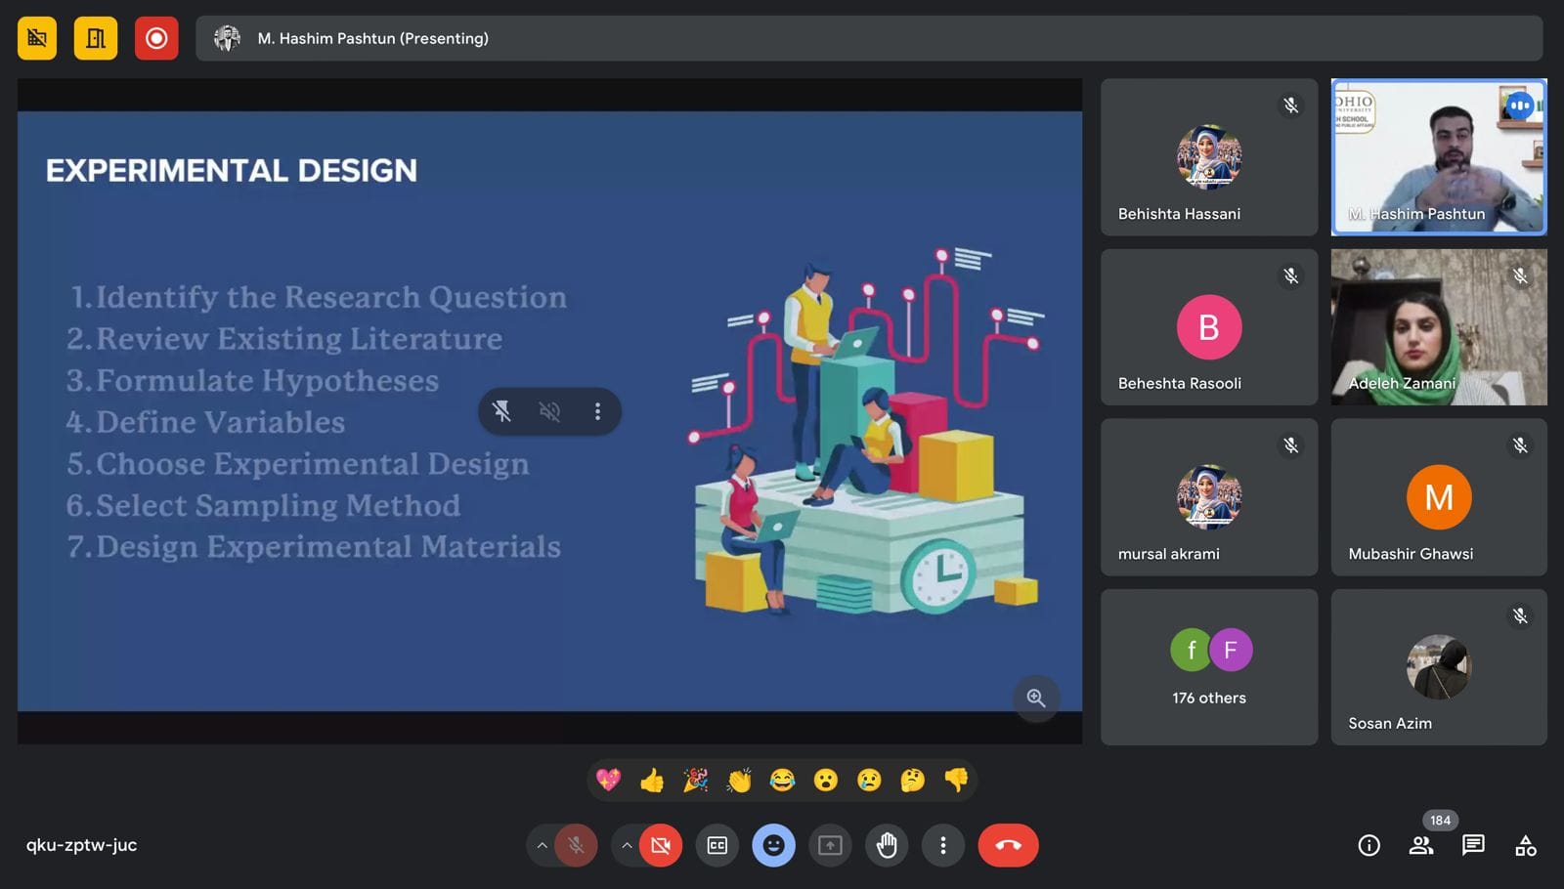The height and width of the screenshot is (889, 1564).
Task: Select Adeleh Zamani's video tile
Action: click(x=1439, y=327)
